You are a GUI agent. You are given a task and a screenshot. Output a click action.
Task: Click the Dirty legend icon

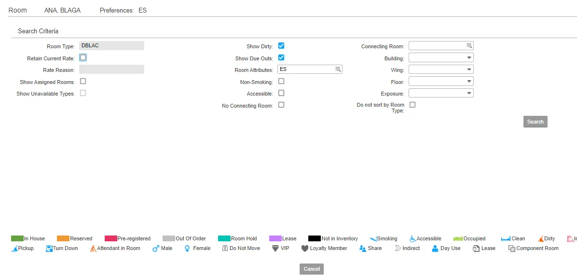click(541, 238)
